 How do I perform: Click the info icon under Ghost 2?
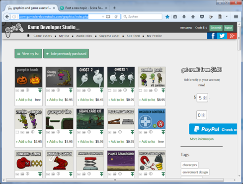89,90
